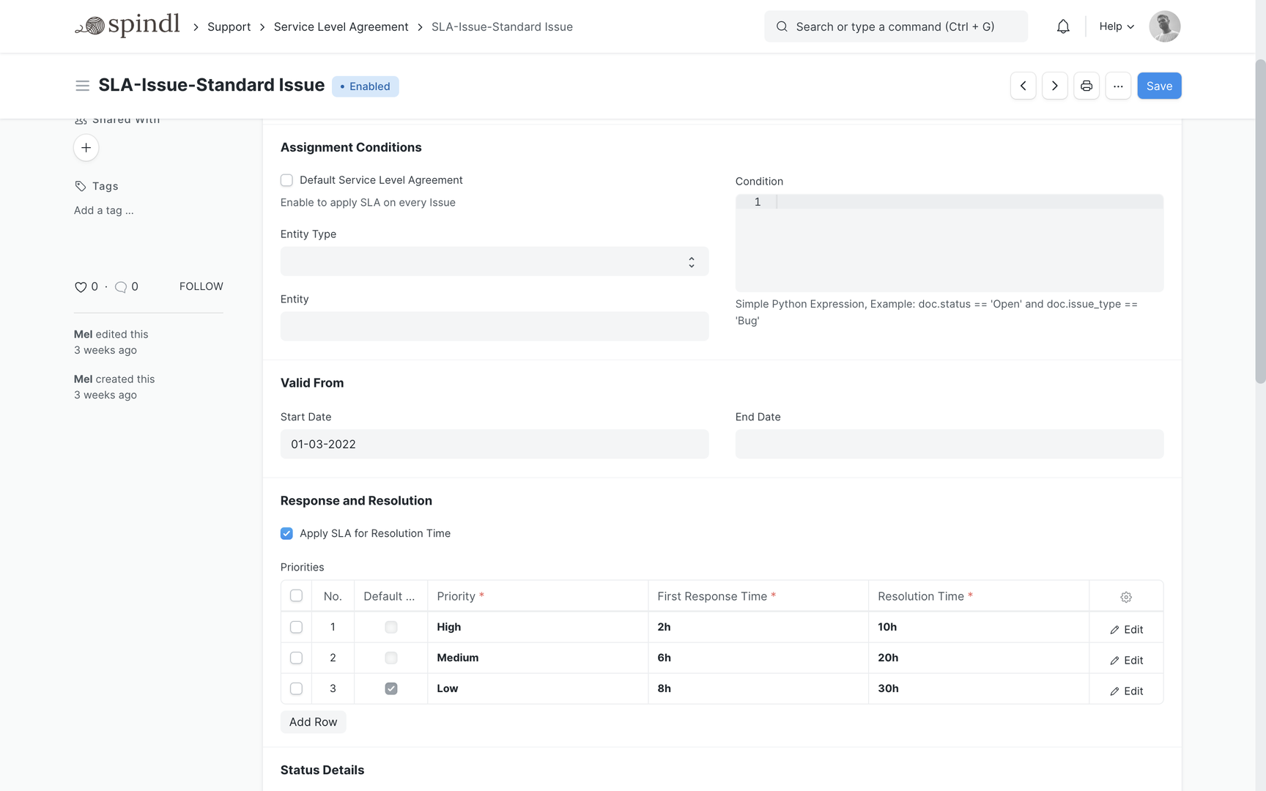Edit the High priority row
Viewport: 1266px width, 791px height.
pyautogui.click(x=1126, y=629)
